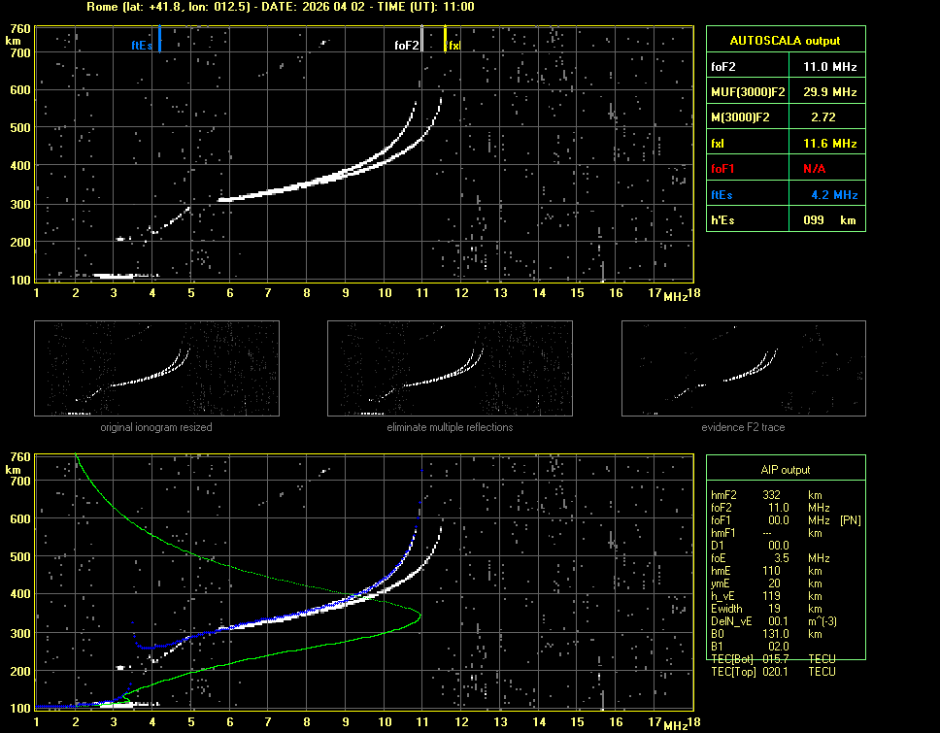Select the AUTOSCALA output header
Viewport: 940px width, 733px height.
[785, 41]
